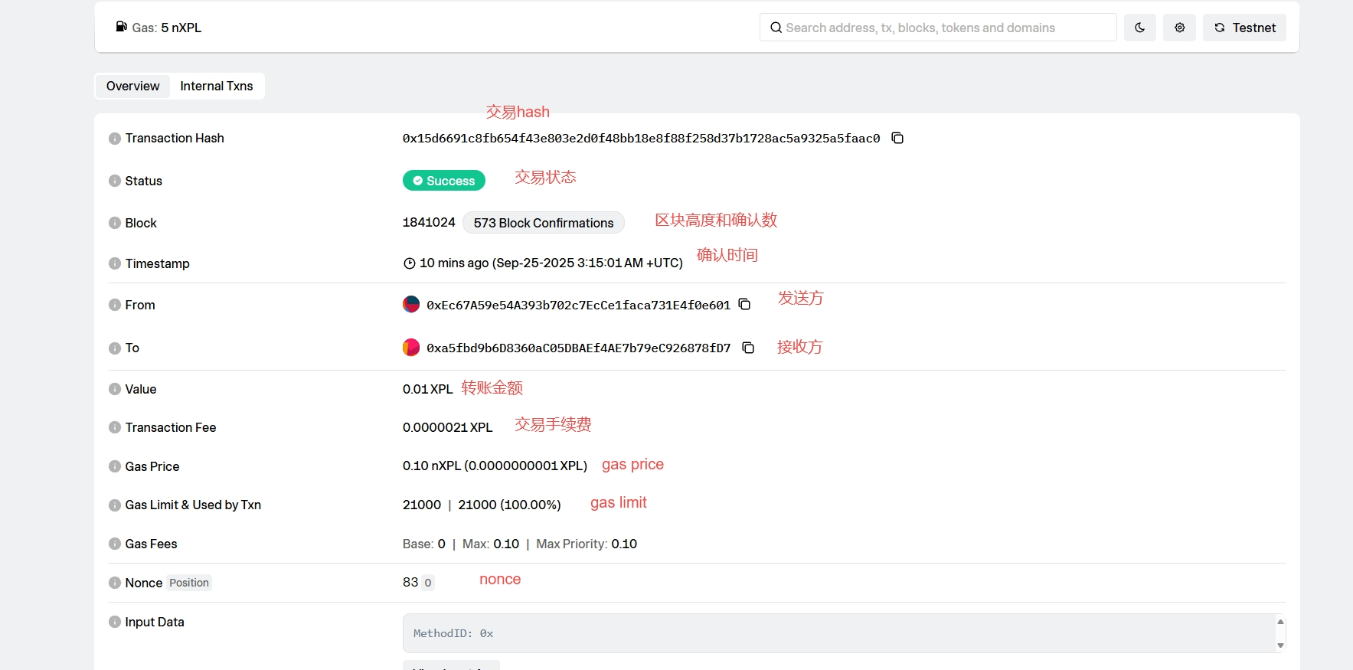Click the info icon beside Nonce
Viewport: 1353px width, 670px height.
click(x=115, y=583)
